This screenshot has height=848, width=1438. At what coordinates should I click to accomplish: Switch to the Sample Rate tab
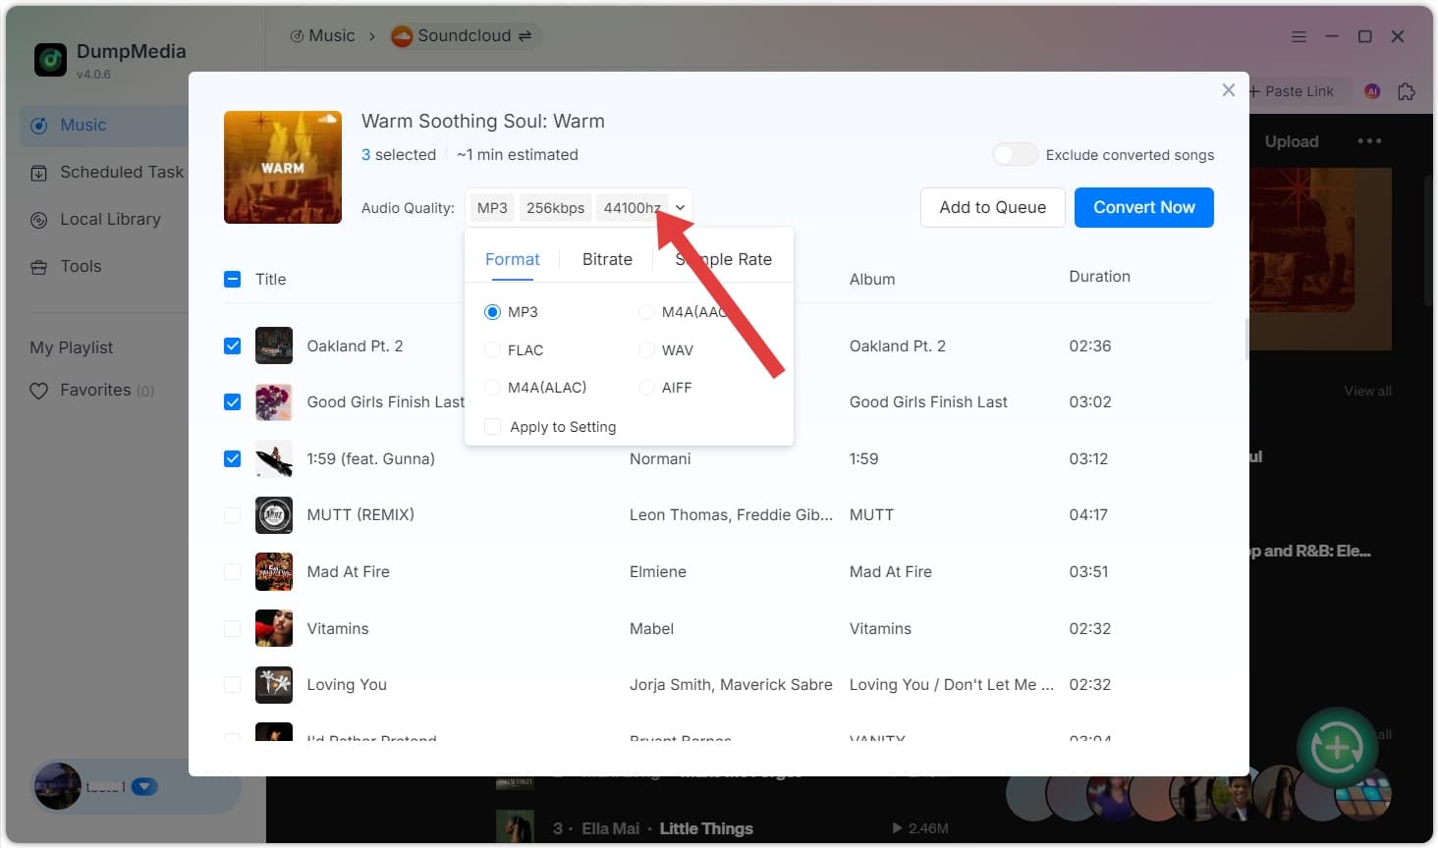coord(724,259)
